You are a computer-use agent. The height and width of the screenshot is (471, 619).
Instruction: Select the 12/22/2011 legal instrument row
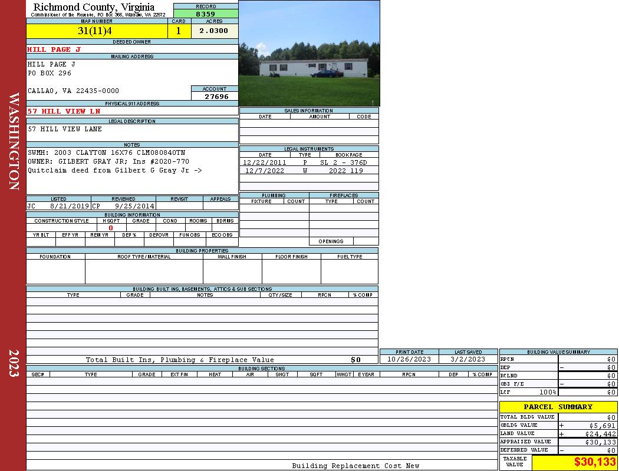click(309, 162)
